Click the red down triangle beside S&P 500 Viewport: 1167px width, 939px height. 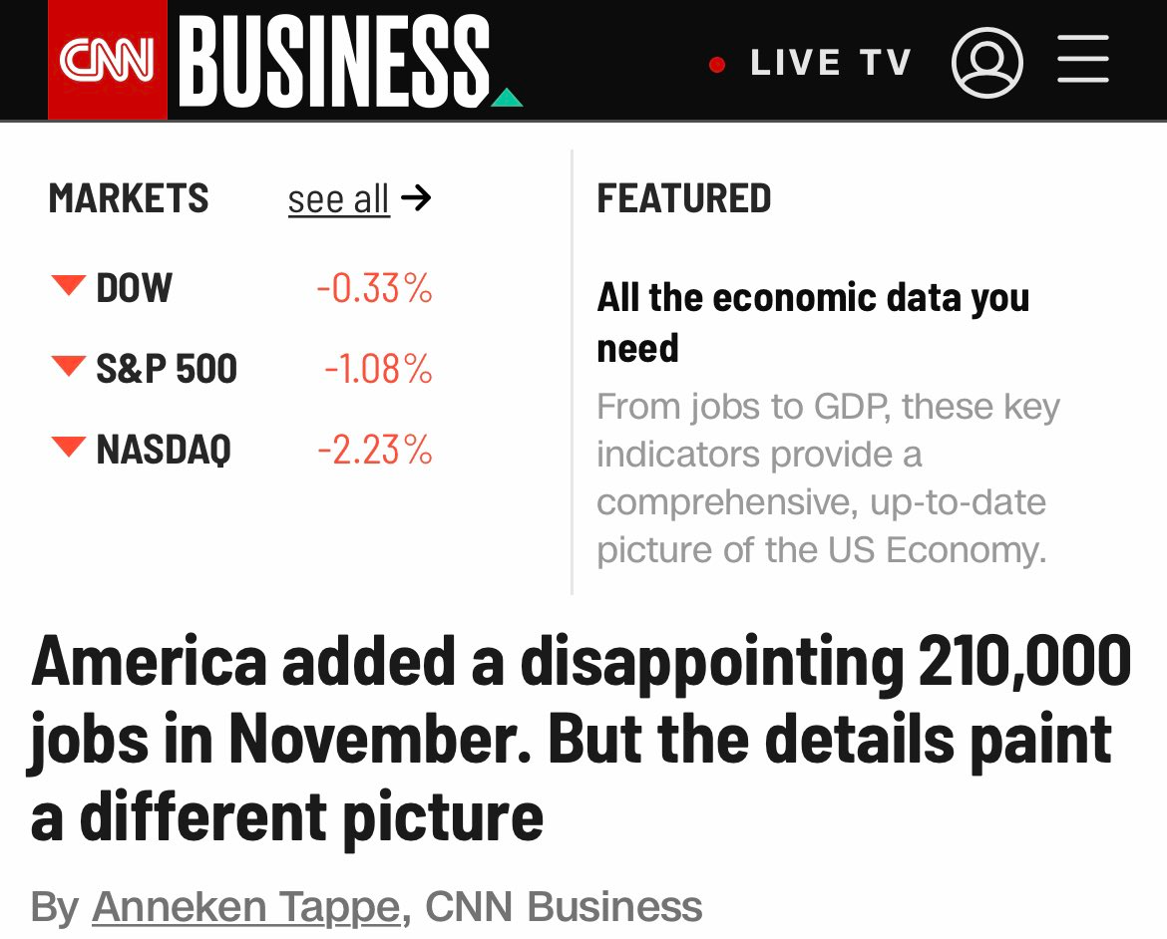point(68,367)
